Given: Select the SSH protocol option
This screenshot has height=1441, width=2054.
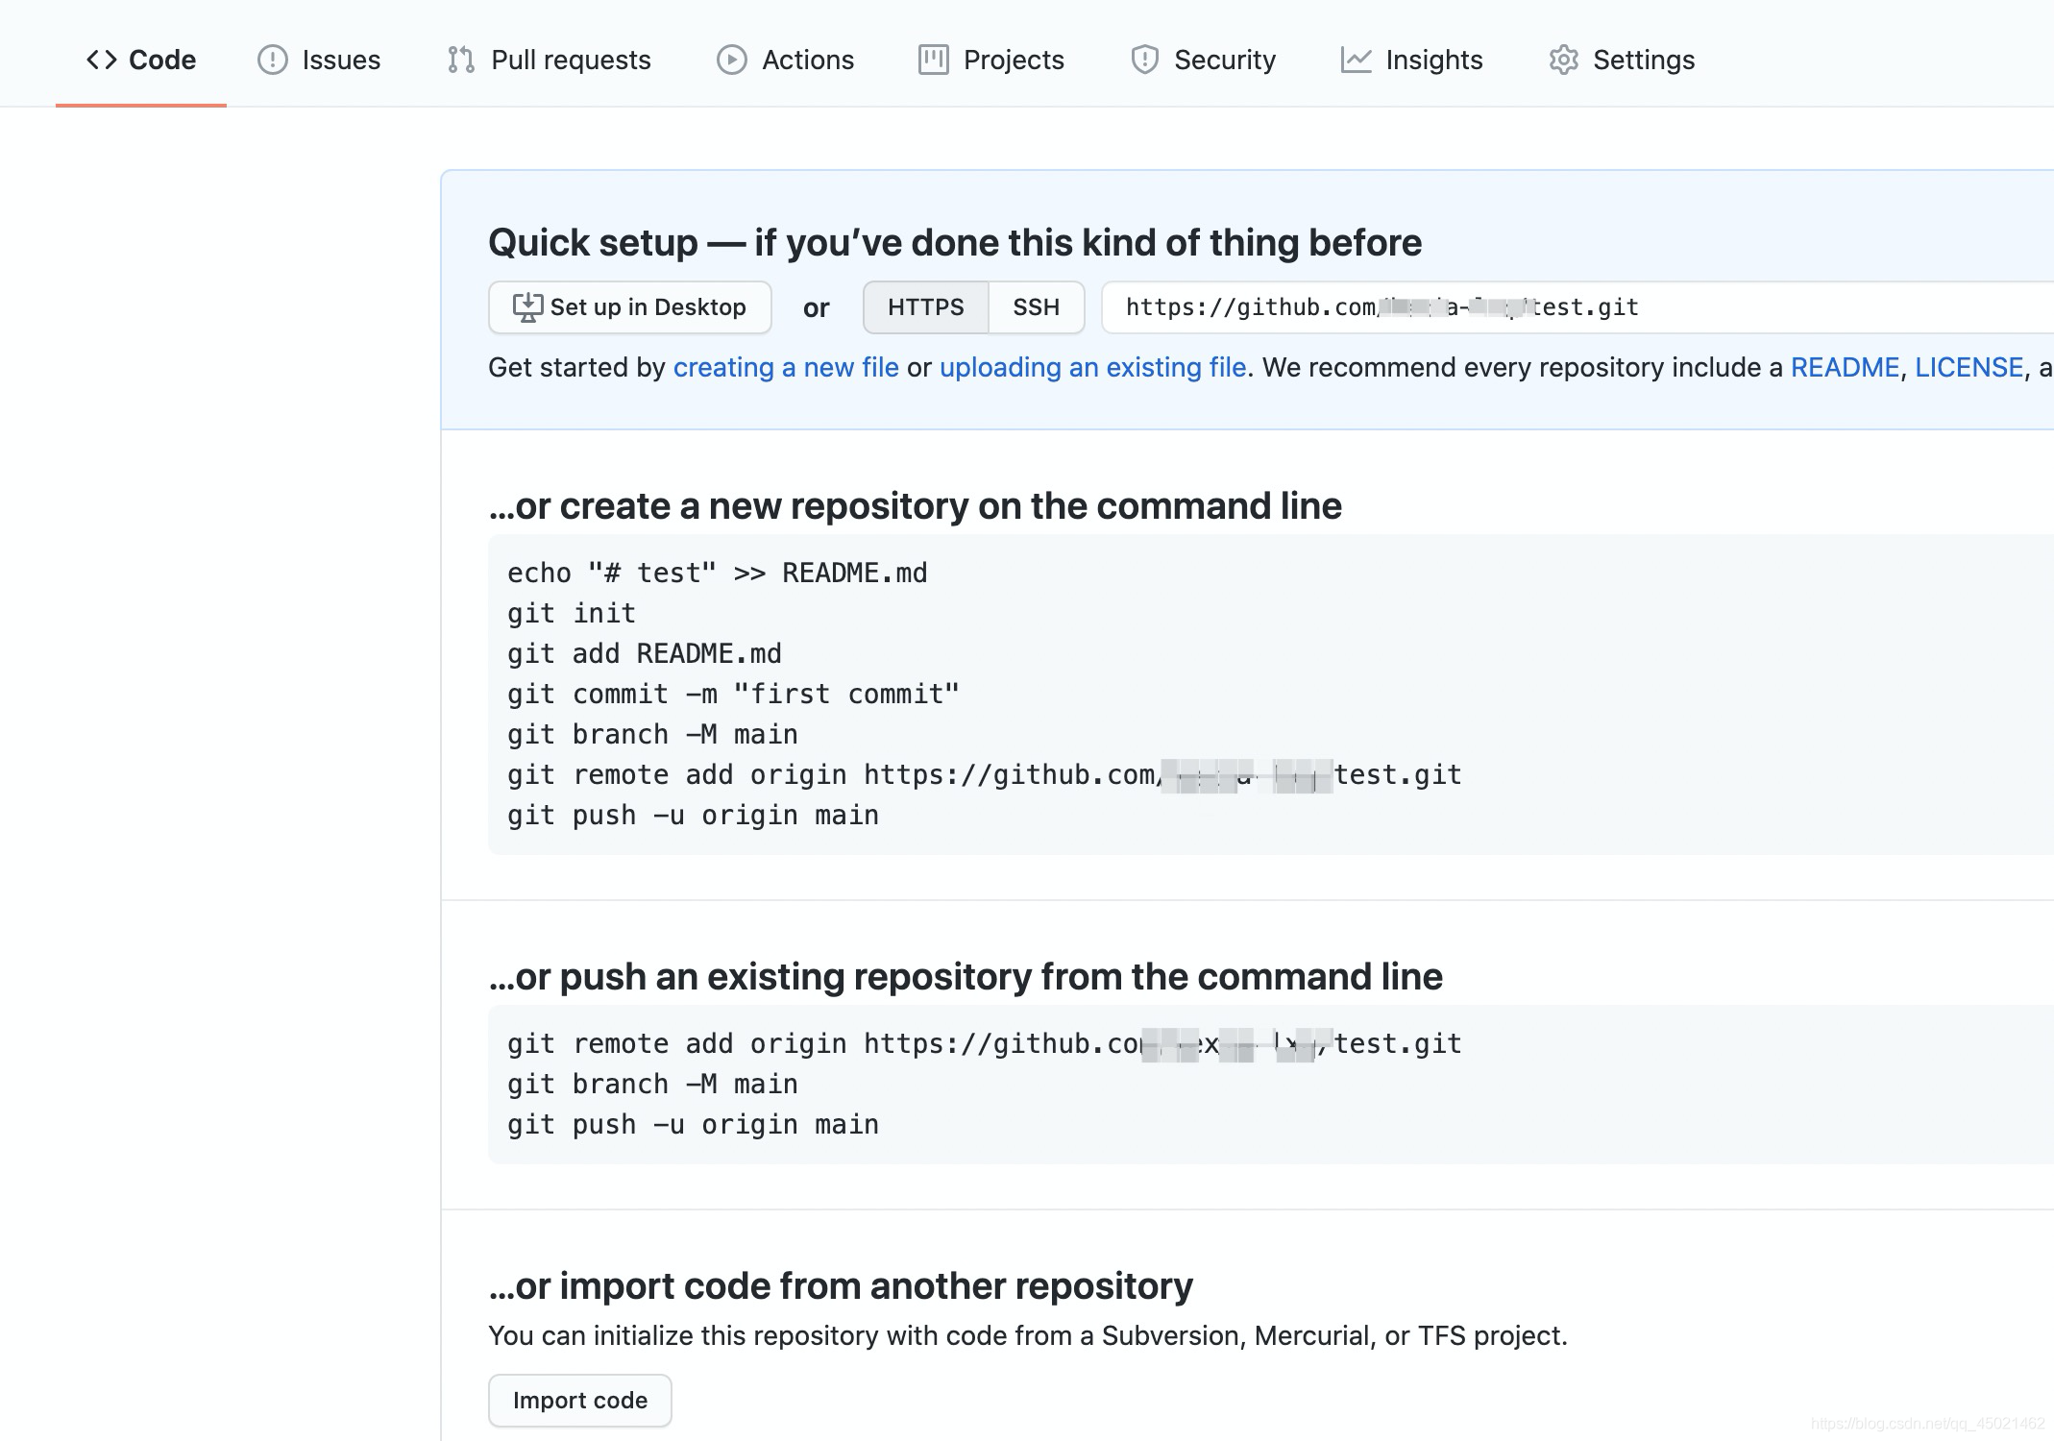Looking at the screenshot, I should click(1037, 307).
